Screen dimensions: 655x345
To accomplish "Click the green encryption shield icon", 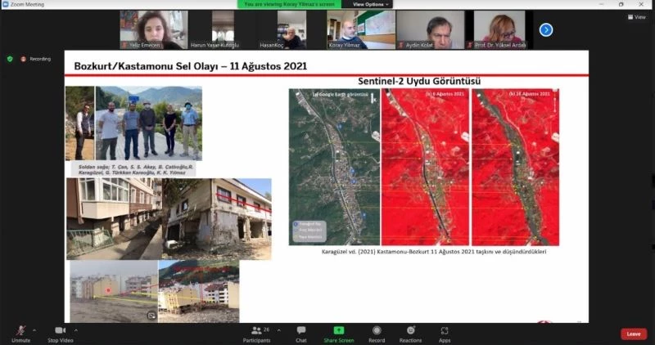I will click(x=10, y=59).
